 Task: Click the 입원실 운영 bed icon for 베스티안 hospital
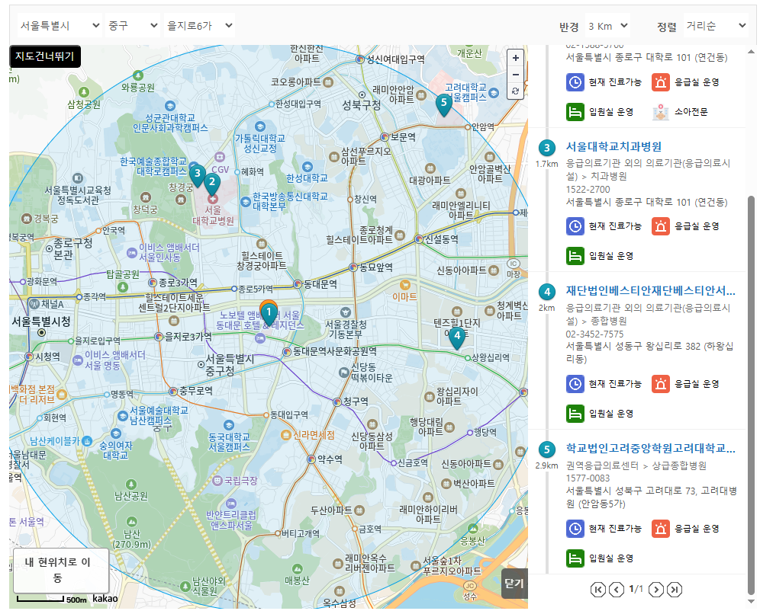coord(575,414)
